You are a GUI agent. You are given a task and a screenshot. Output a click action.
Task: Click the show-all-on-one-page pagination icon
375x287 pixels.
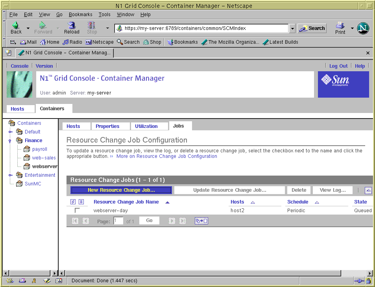click(x=201, y=221)
